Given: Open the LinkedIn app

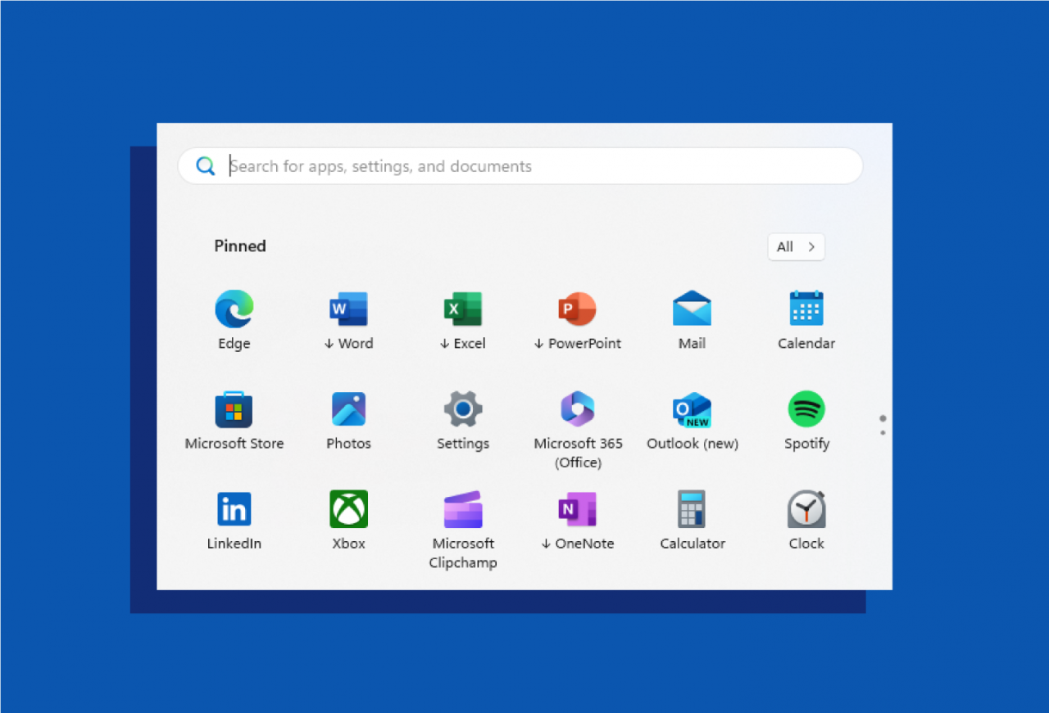Looking at the screenshot, I should click(234, 509).
